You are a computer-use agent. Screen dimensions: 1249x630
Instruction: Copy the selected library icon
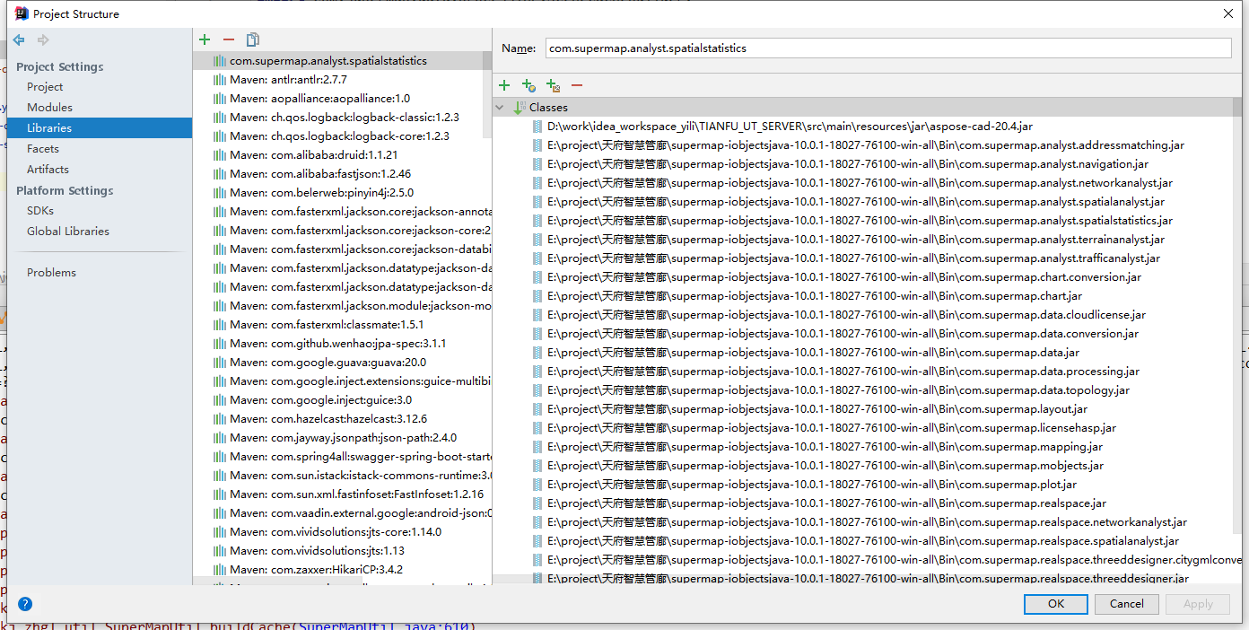click(253, 39)
